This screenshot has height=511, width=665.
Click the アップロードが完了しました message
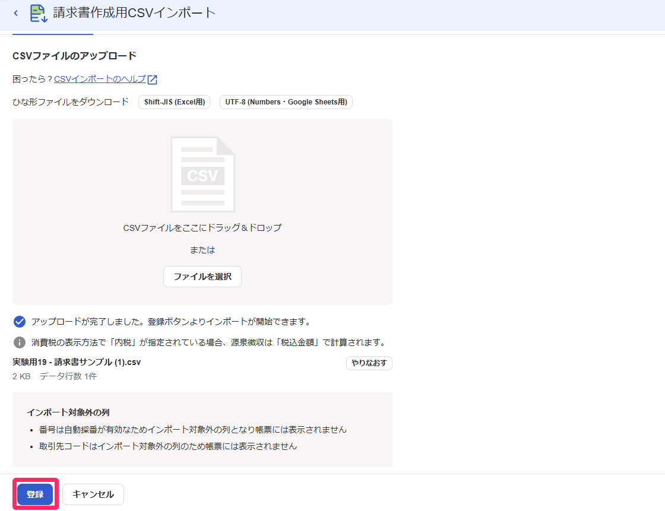tap(172, 322)
